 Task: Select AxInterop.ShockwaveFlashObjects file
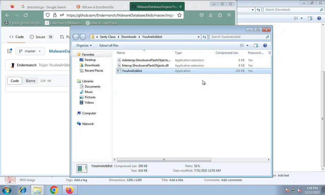[146, 60]
